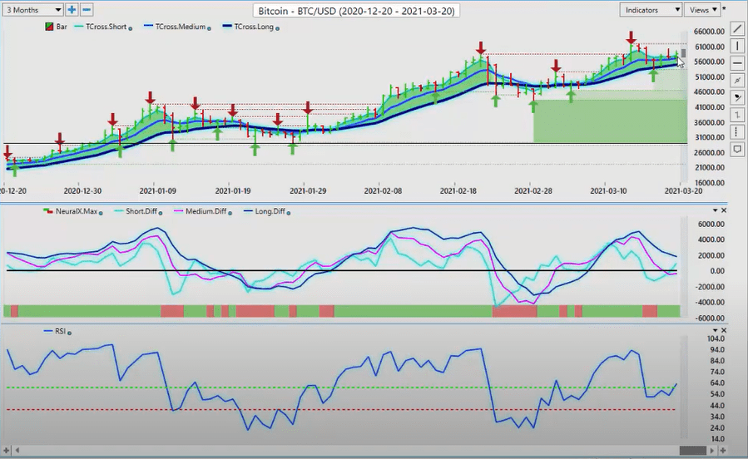Select the diagonal trend line drawing tool
The image size is (748, 459).
click(737, 30)
